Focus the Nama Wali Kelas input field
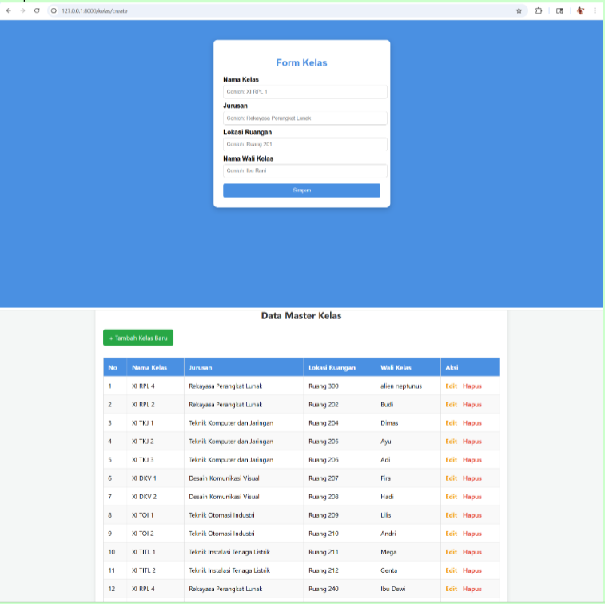 304,170
